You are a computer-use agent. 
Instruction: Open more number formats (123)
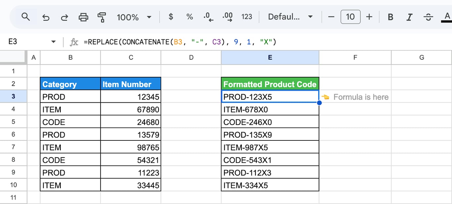(247, 17)
